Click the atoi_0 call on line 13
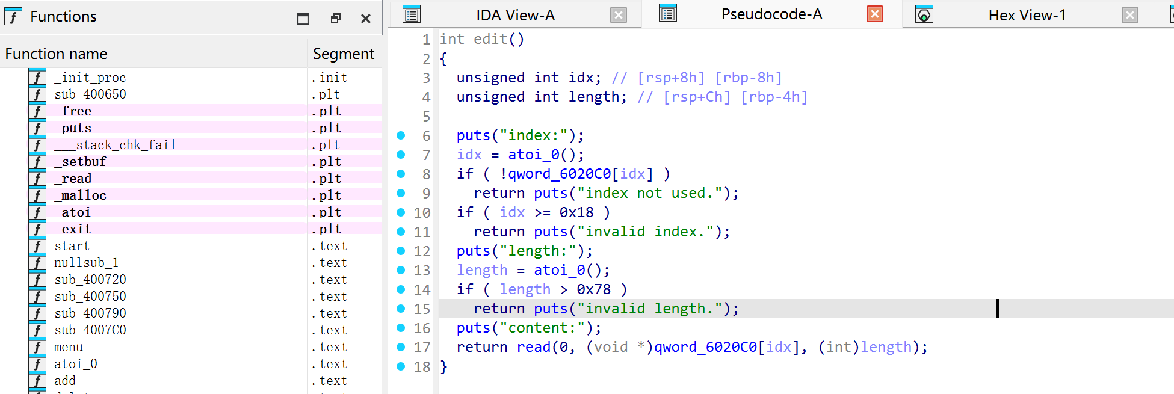Screen dimensions: 1174x394 coord(559,270)
